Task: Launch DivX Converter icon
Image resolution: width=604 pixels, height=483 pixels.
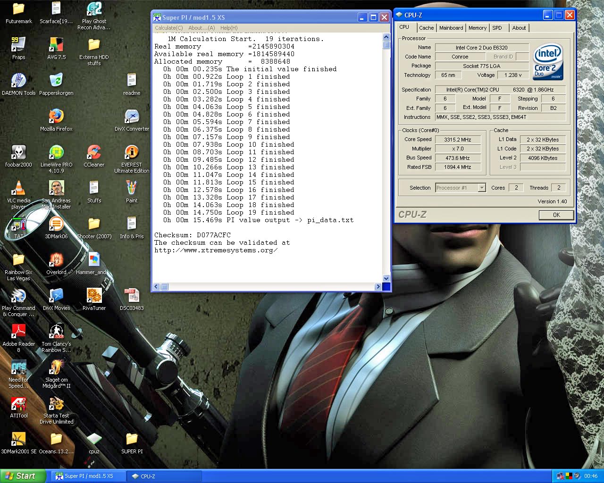Action: 132,117
